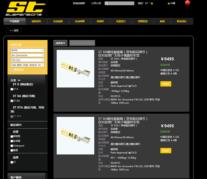207x179 pixels.
Task: Click the first ¥9495 price
Action: [167, 59]
